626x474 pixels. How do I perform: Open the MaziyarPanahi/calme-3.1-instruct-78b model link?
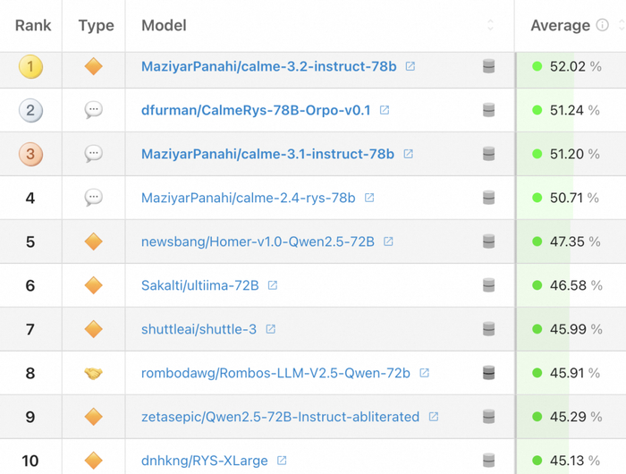coord(267,154)
